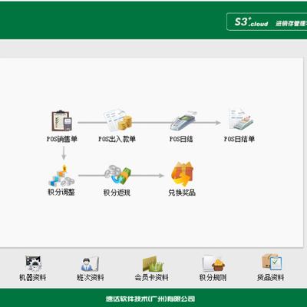
Task: Open the POS销售单 clipboard icon
Action: click(x=62, y=121)
